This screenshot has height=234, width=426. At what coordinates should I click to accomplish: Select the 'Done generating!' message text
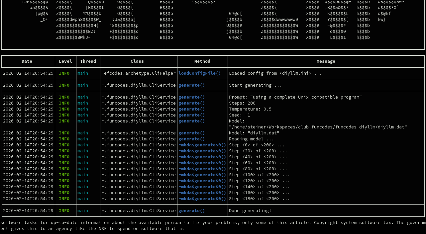pyautogui.click(x=250, y=210)
